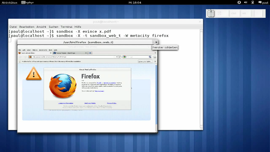
Task: Click the About Mozilla Firefox dialog title
Action: 88,69
